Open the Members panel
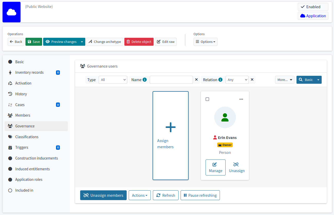Viewport: 334px width, 215px height. pyautogui.click(x=23, y=115)
